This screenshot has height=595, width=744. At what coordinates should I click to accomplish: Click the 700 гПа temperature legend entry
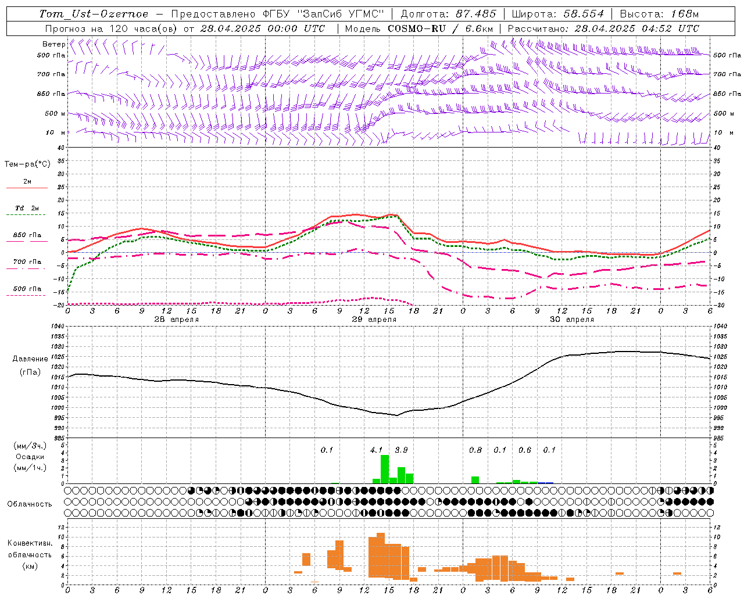point(27,262)
